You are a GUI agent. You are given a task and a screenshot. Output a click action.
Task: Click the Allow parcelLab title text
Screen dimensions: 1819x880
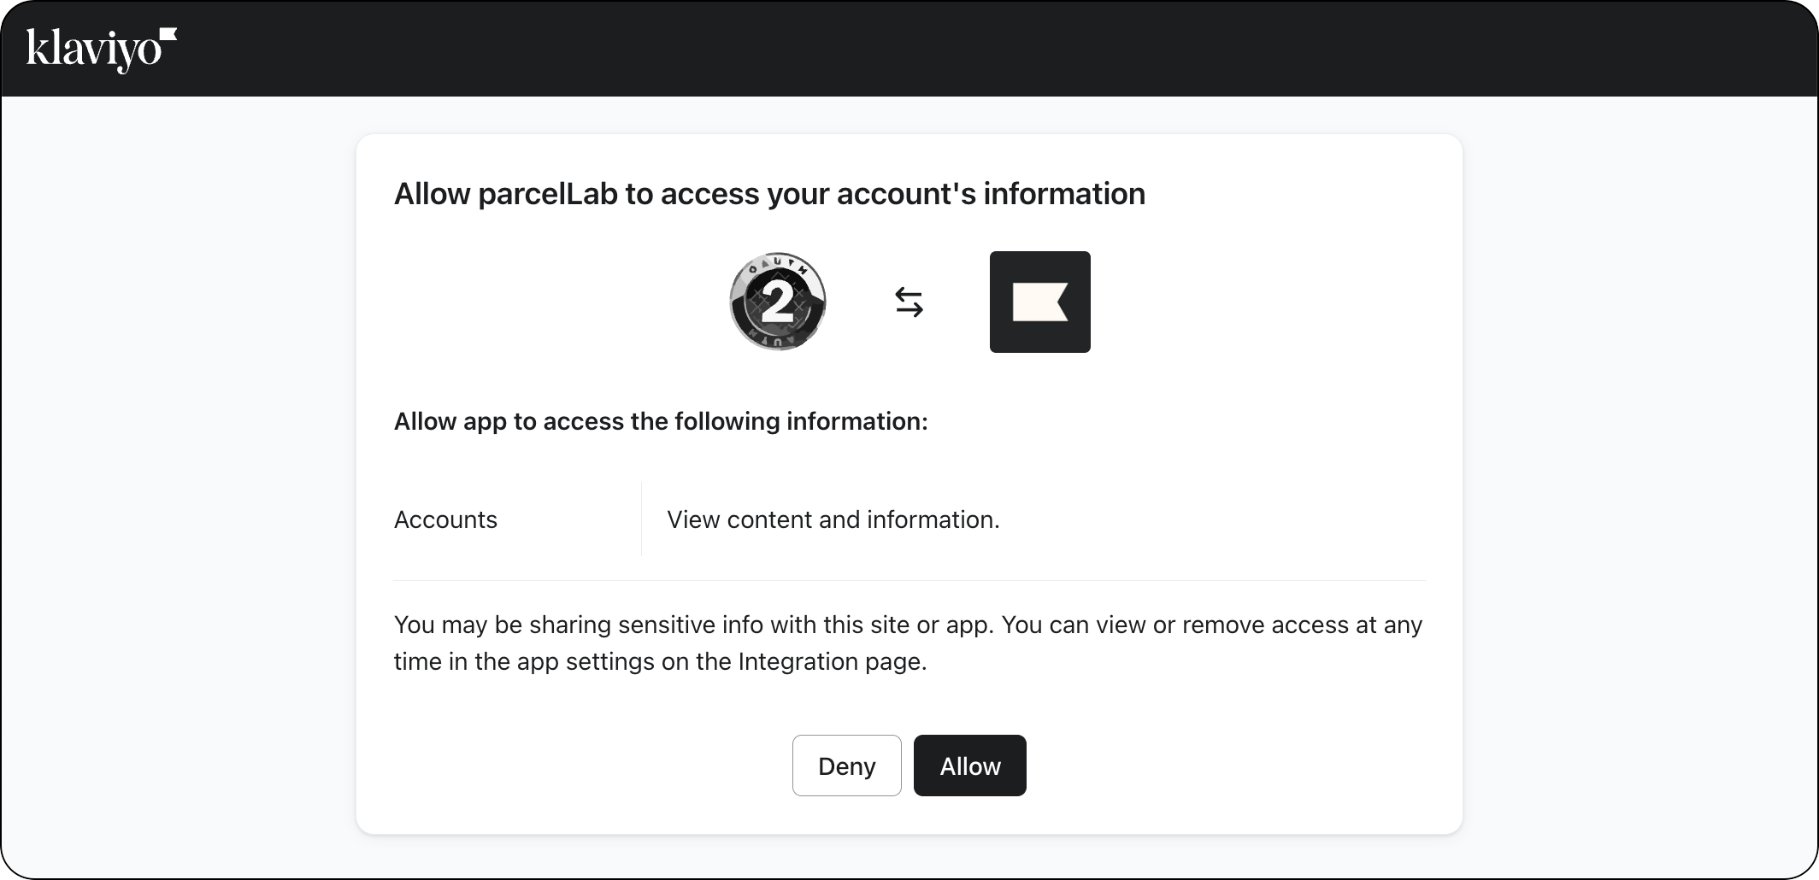[x=768, y=193]
